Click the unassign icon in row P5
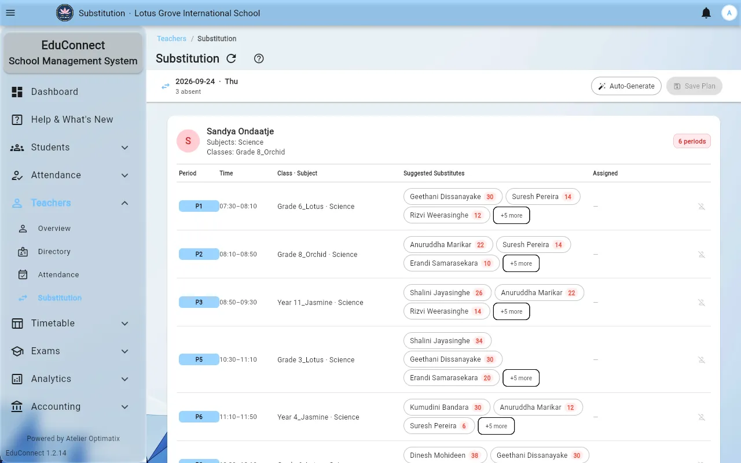Image resolution: width=741 pixels, height=463 pixels. pos(702,359)
